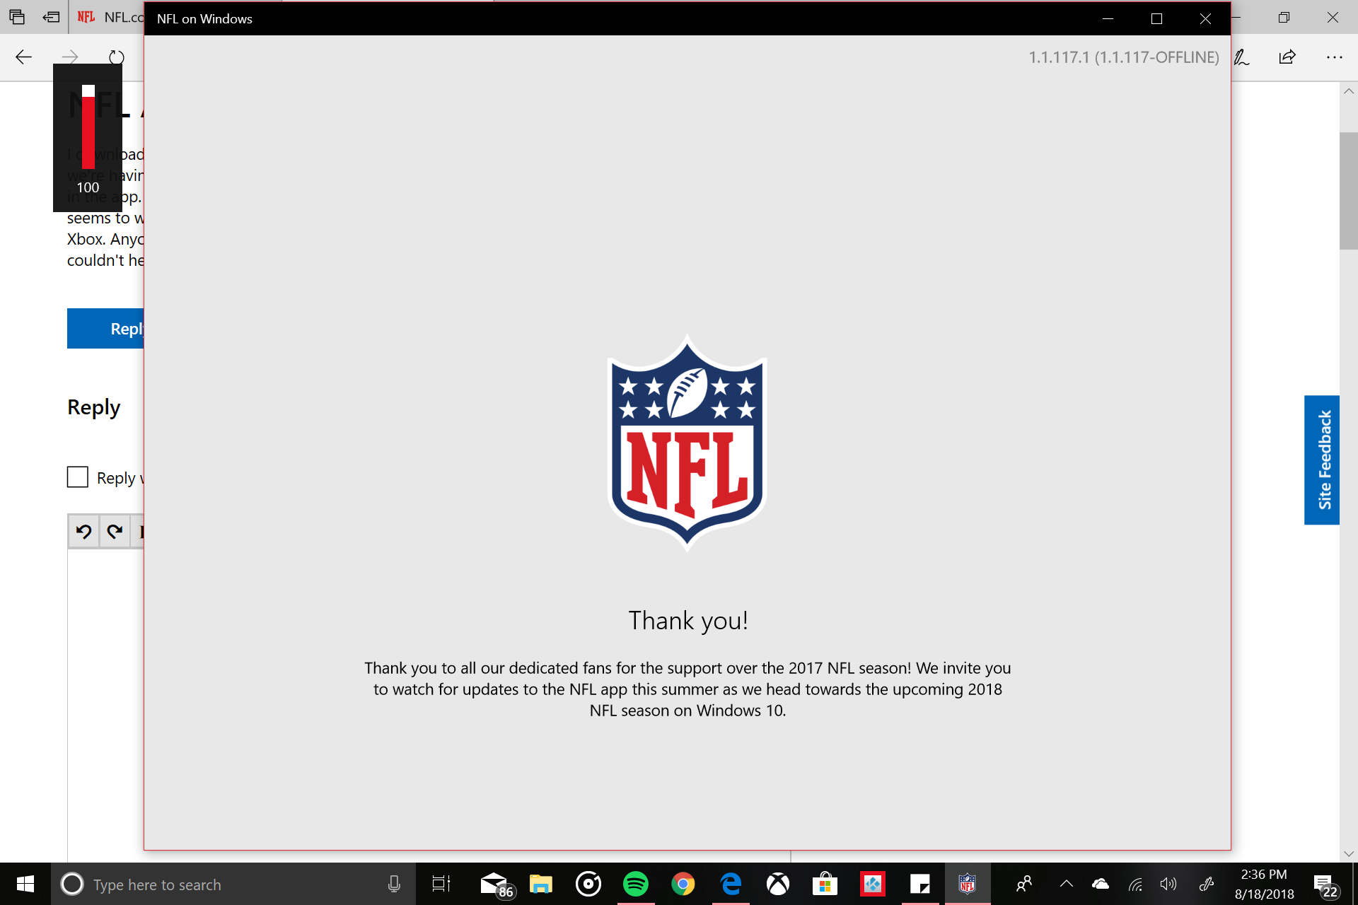This screenshot has width=1358, height=905.
Task: Open Task View on taskbar
Action: [x=441, y=884]
